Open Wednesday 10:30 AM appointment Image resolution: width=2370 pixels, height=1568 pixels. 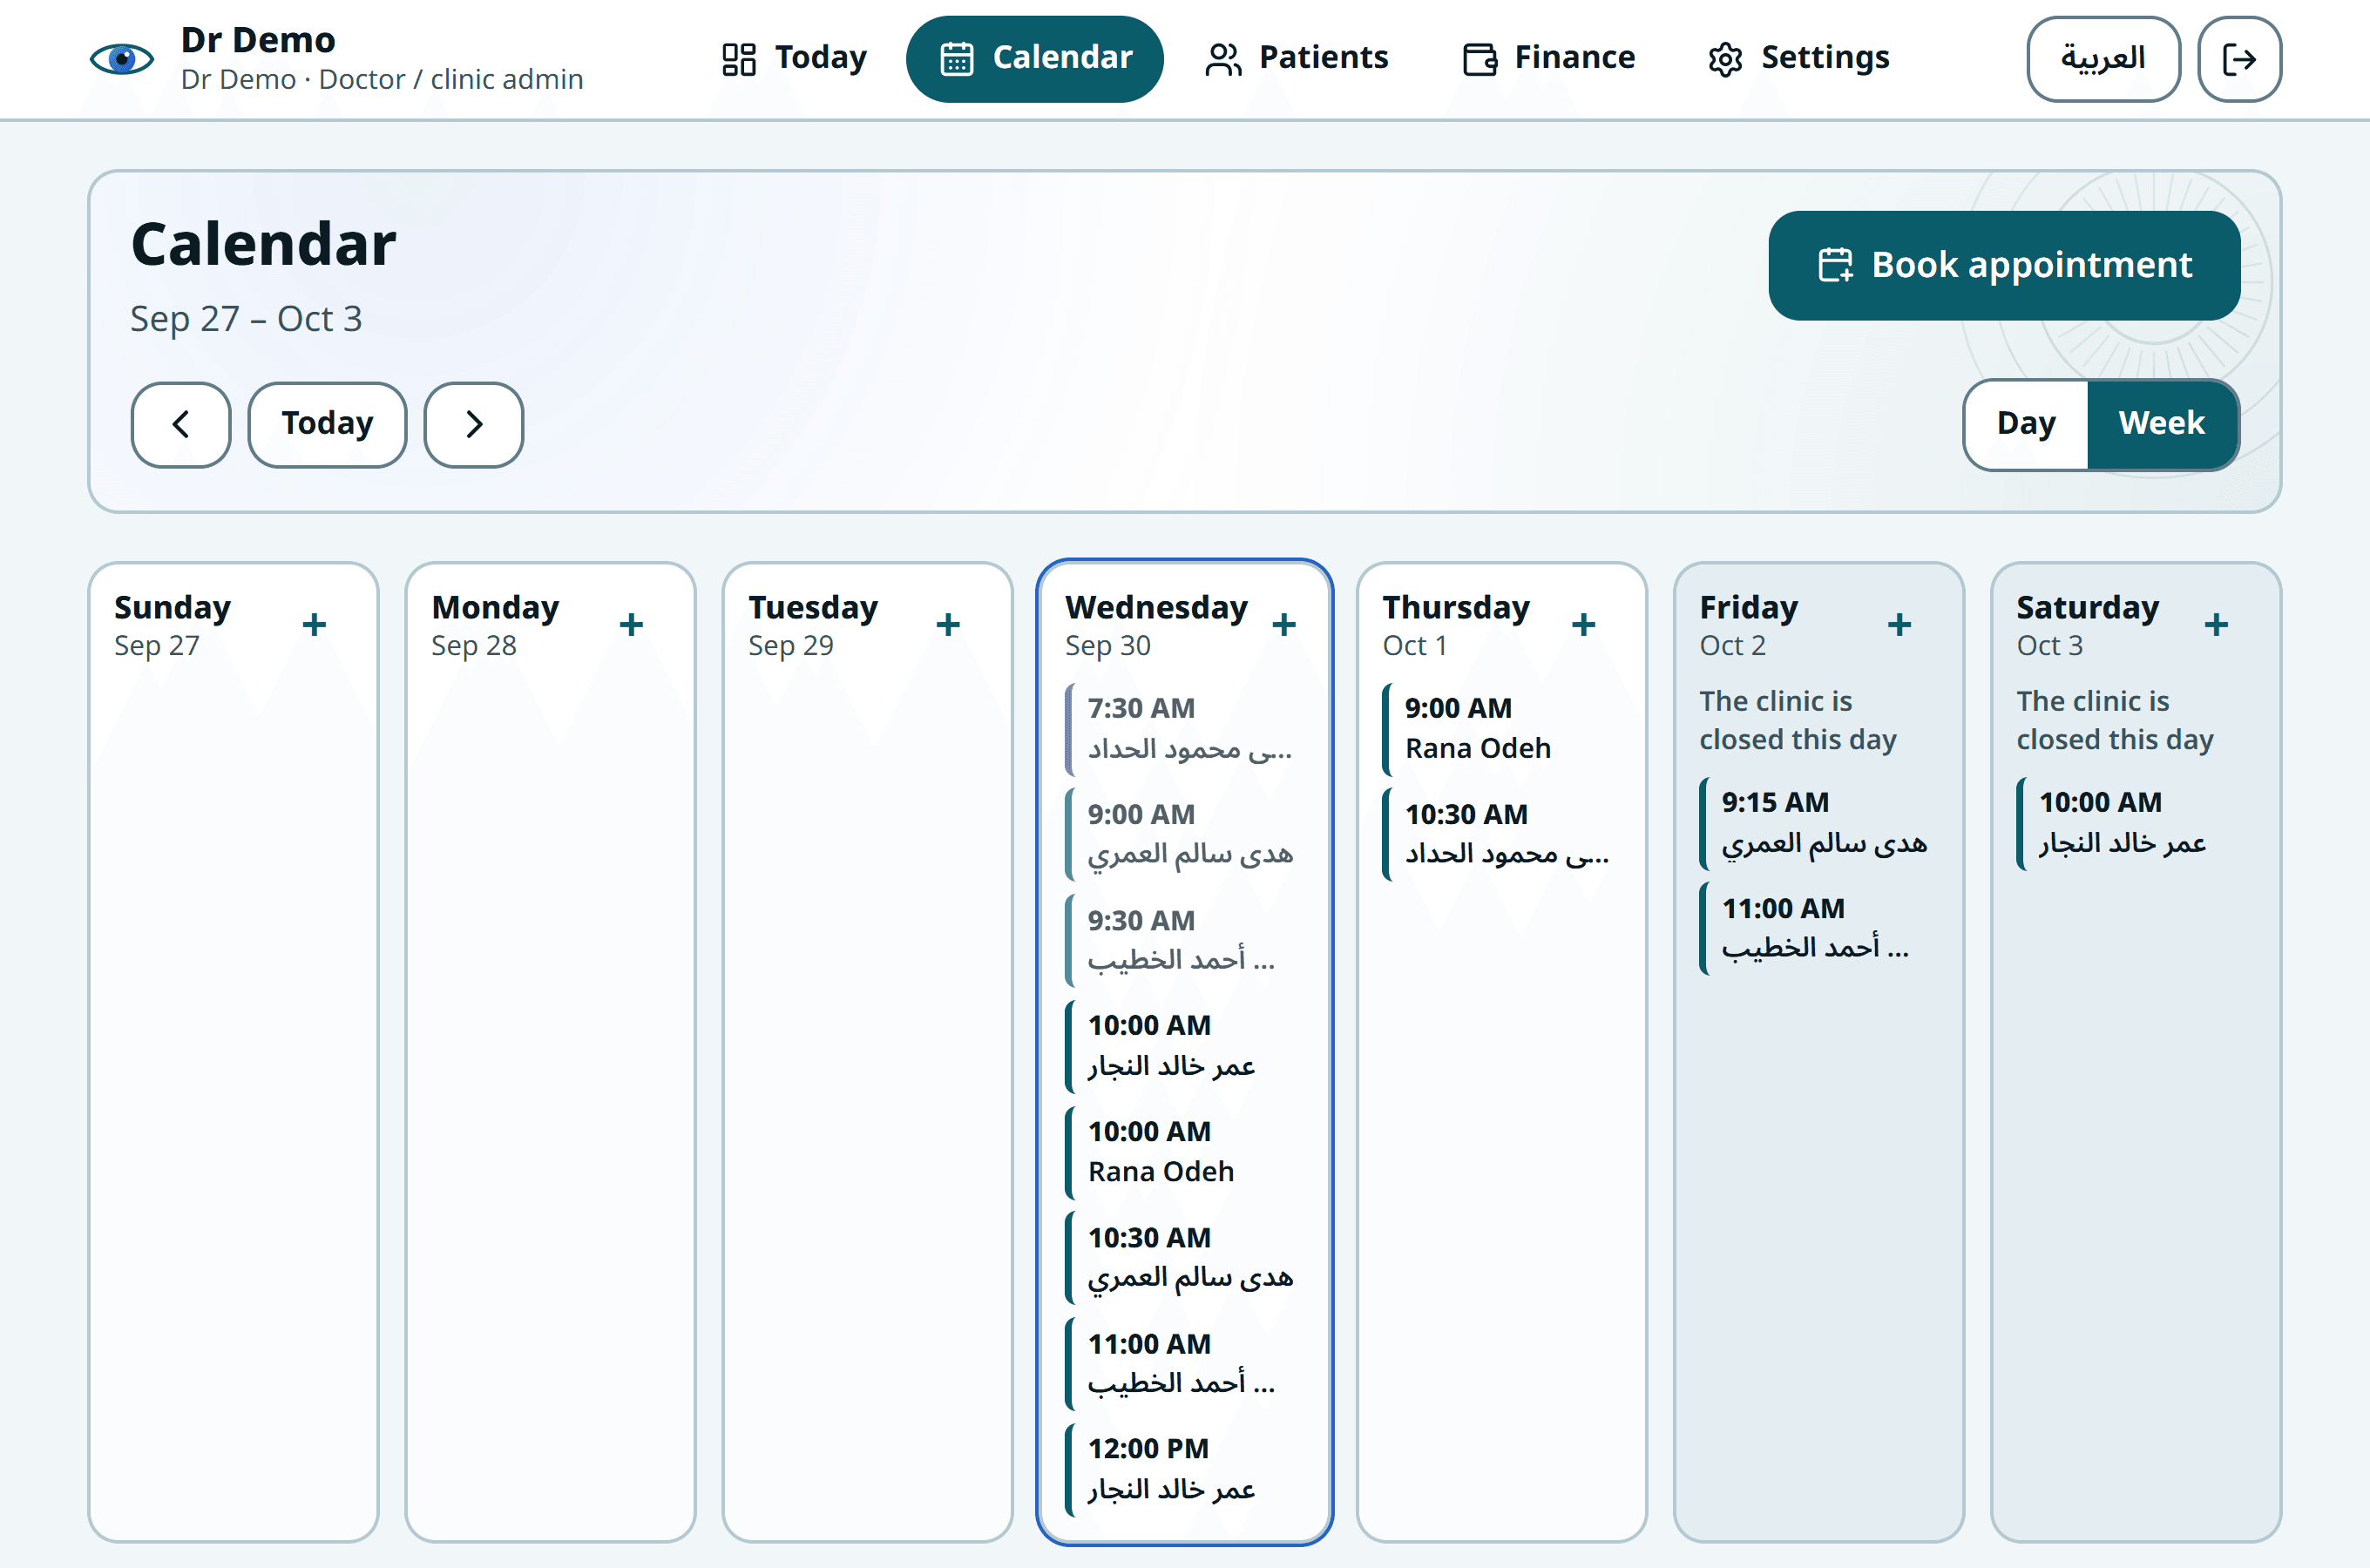pyautogui.click(x=1186, y=1258)
